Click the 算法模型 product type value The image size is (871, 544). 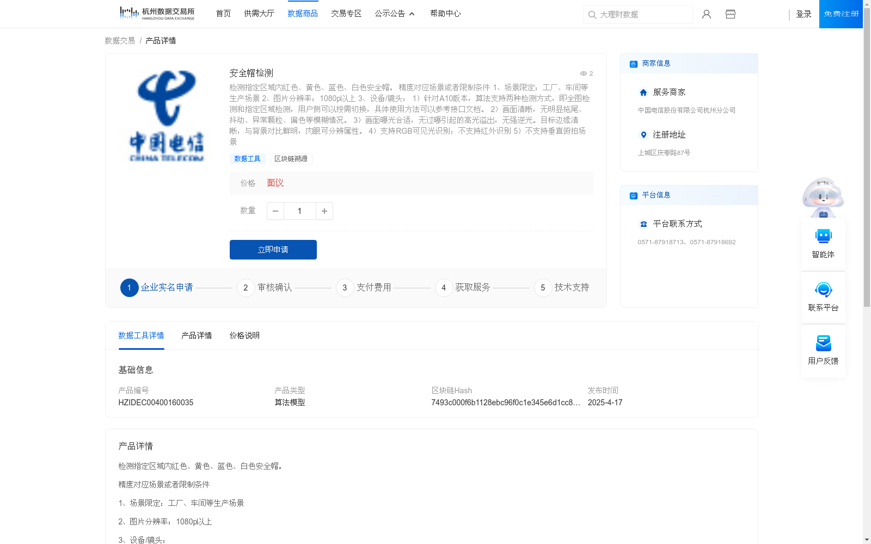(x=290, y=403)
